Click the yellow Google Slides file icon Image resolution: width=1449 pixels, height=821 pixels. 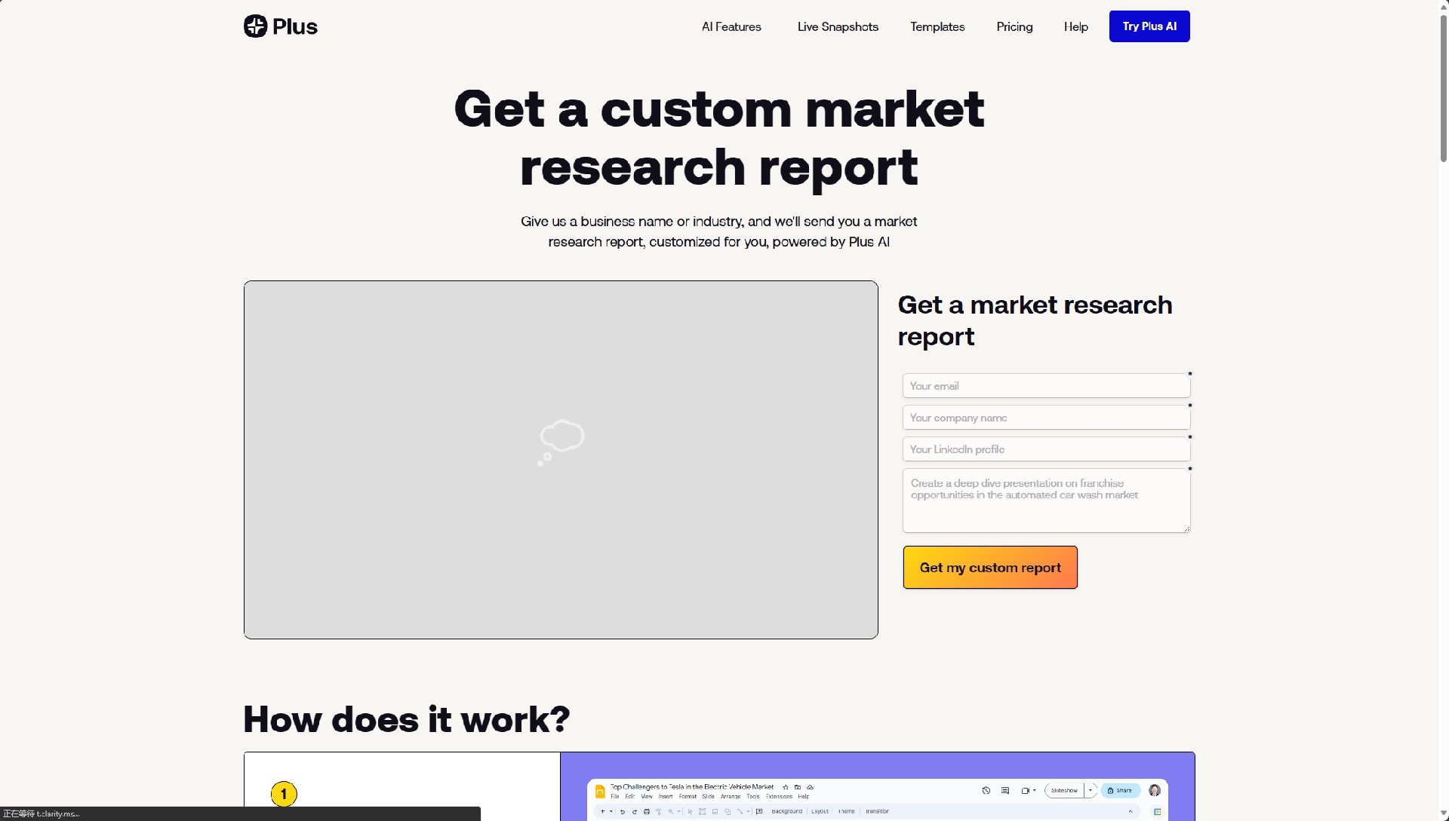coord(600,791)
